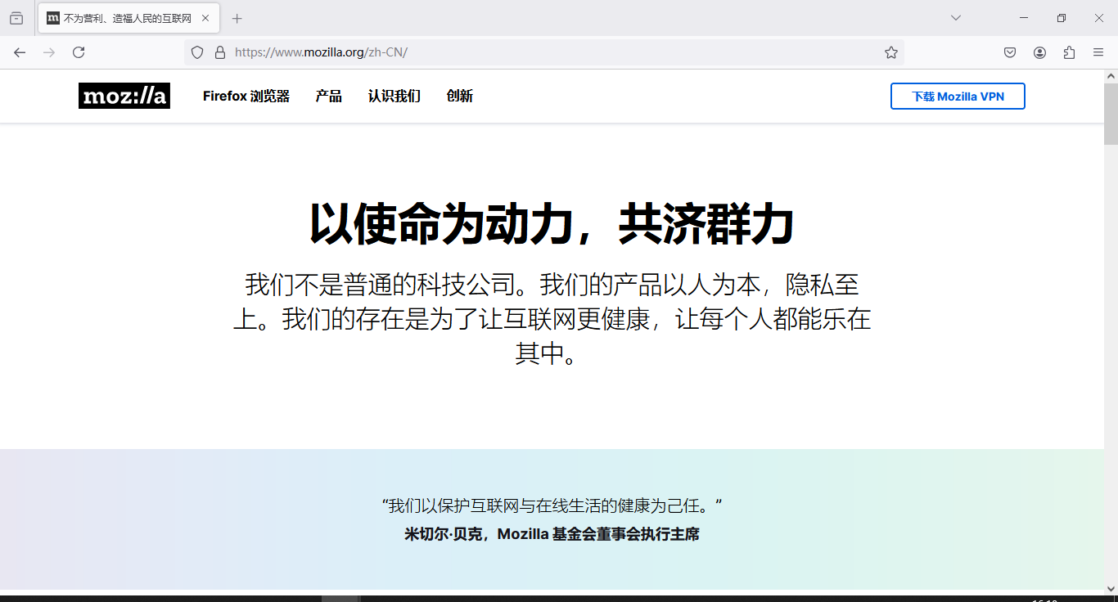Reload the current Mozilla page
The image size is (1118, 602).
(79, 52)
